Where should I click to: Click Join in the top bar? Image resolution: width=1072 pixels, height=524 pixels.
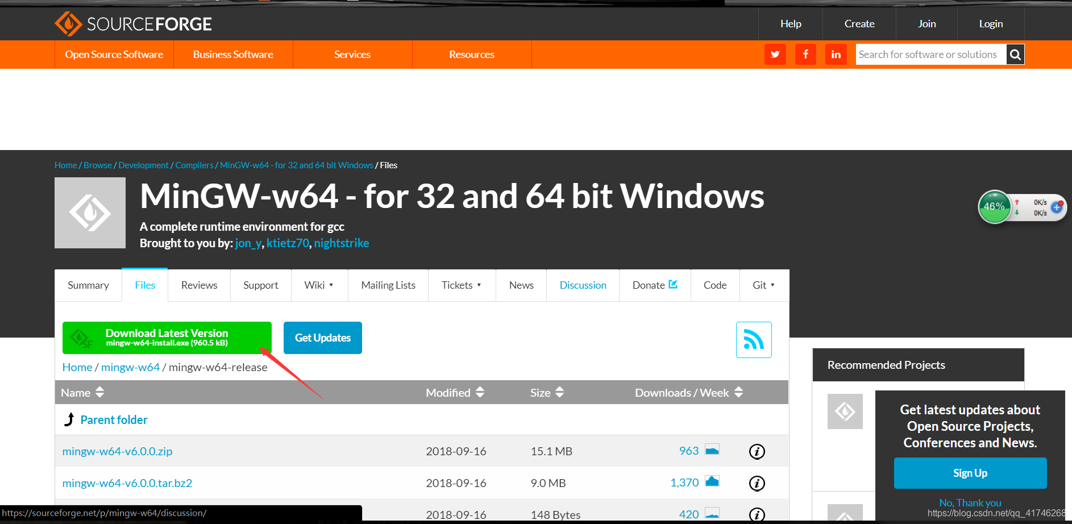point(927,24)
